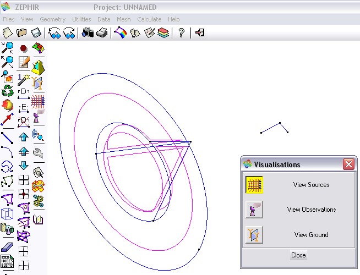
Task: Select the arc drawing tool
Action: coord(7,152)
